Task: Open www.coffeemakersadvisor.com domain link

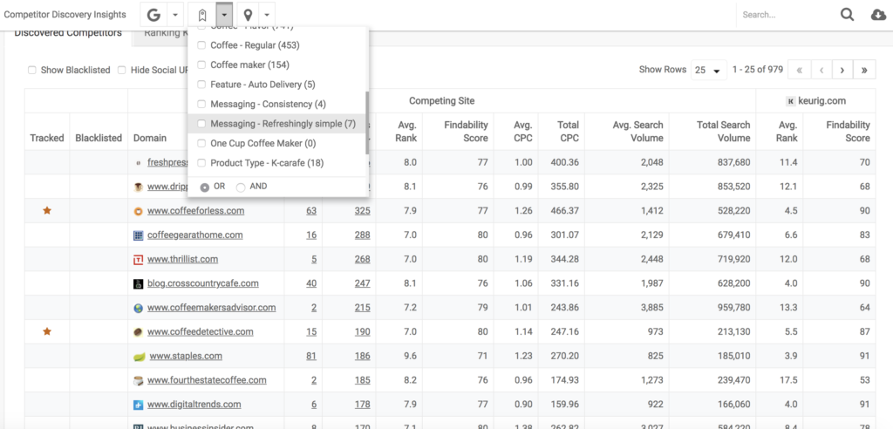Action: 211,308
